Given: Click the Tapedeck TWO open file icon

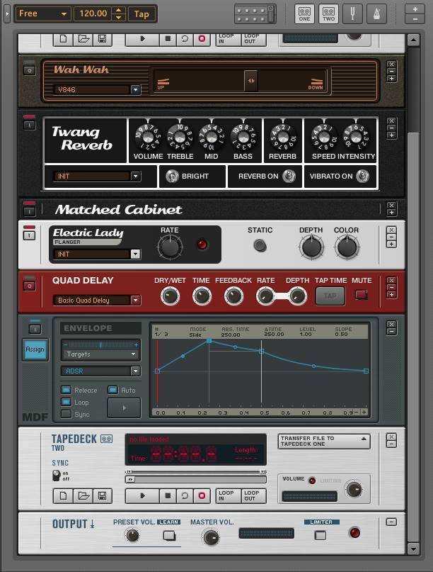Looking at the screenshot, I should point(83,495).
